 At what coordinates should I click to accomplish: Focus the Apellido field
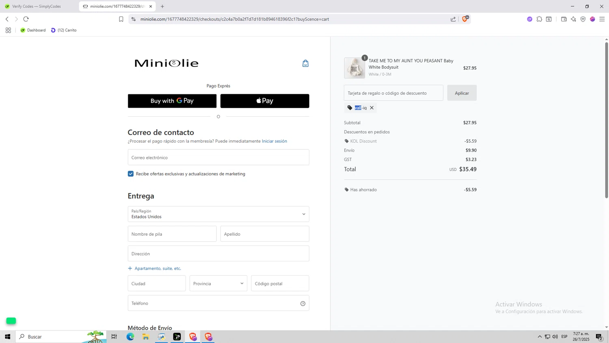265,234
